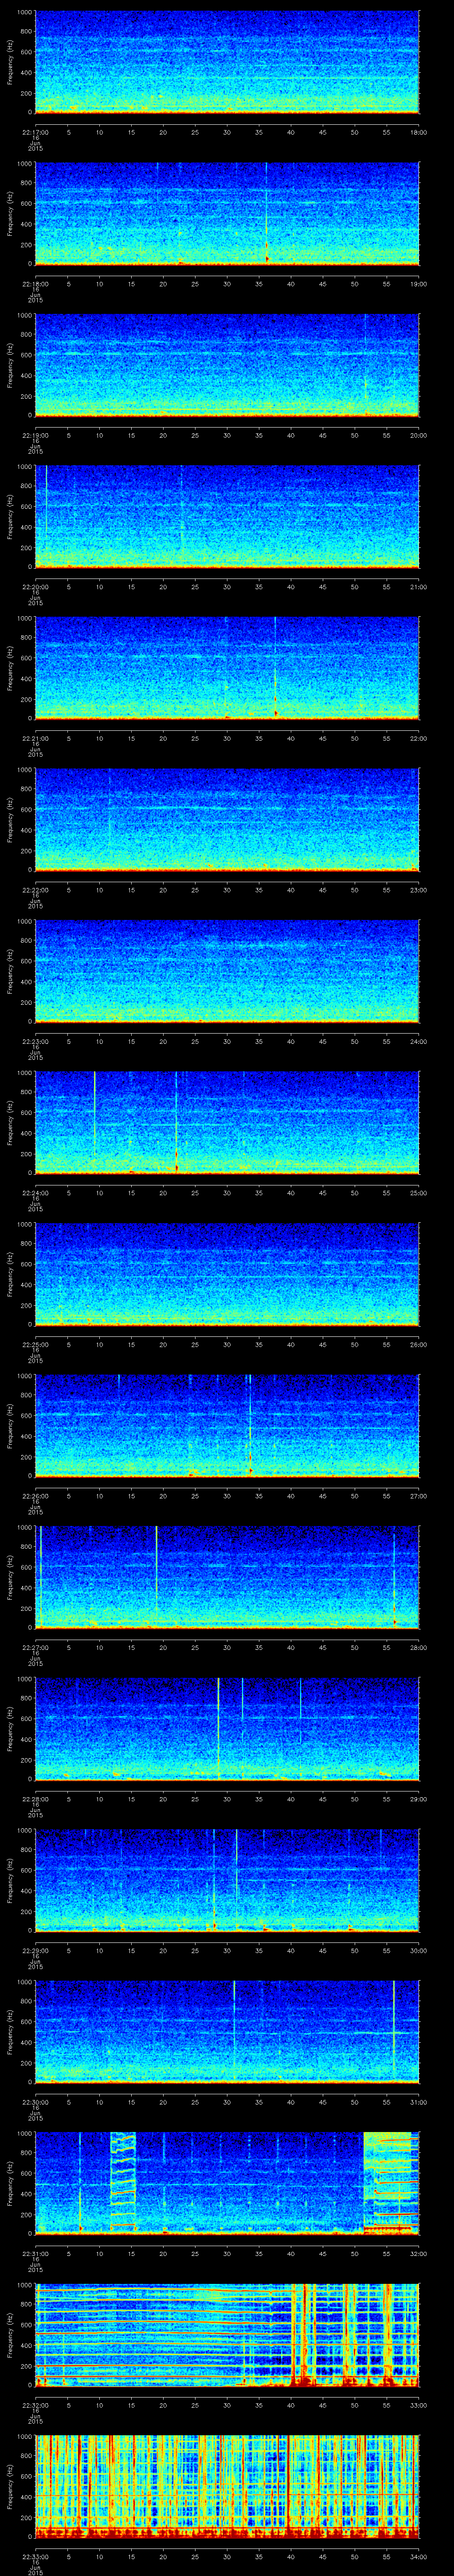Select the spectrogram panel beginning at 22:19:00
This screenshot has width=454, height=2576.
click(227, 365)
